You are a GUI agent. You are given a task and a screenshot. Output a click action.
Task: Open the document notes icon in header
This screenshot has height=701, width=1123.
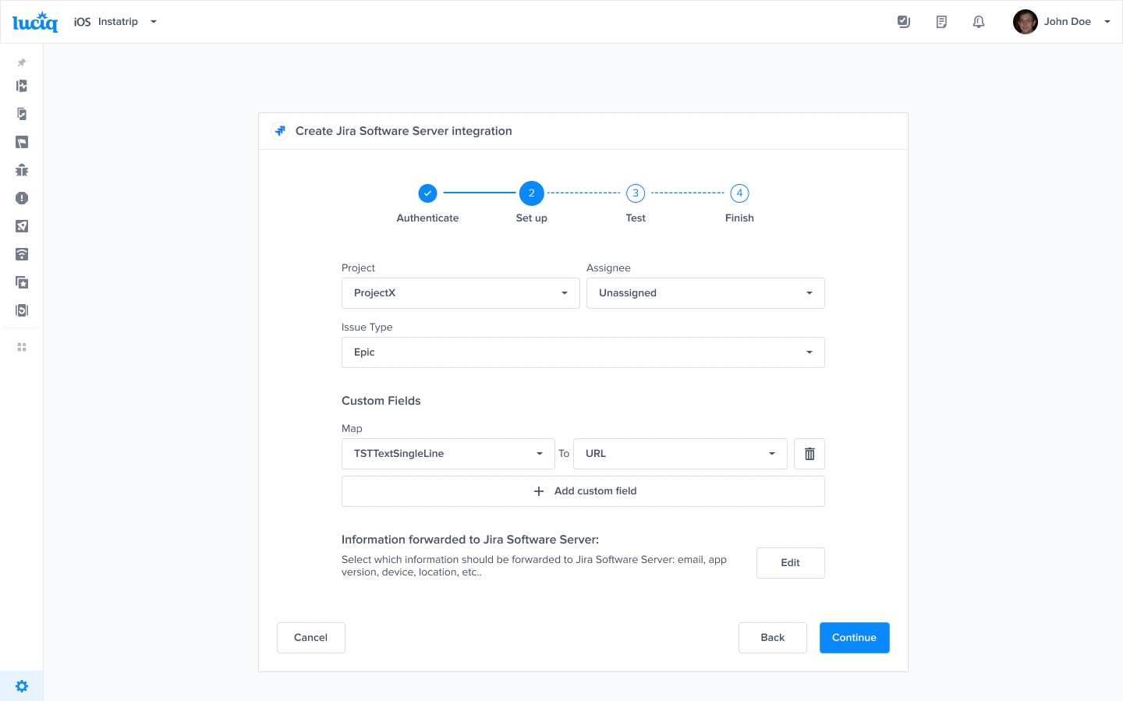(x=941, y=22)
